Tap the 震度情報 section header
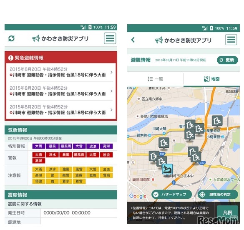Image resolution: width=244 pixels, height=230 pixels. pos(61,195)
